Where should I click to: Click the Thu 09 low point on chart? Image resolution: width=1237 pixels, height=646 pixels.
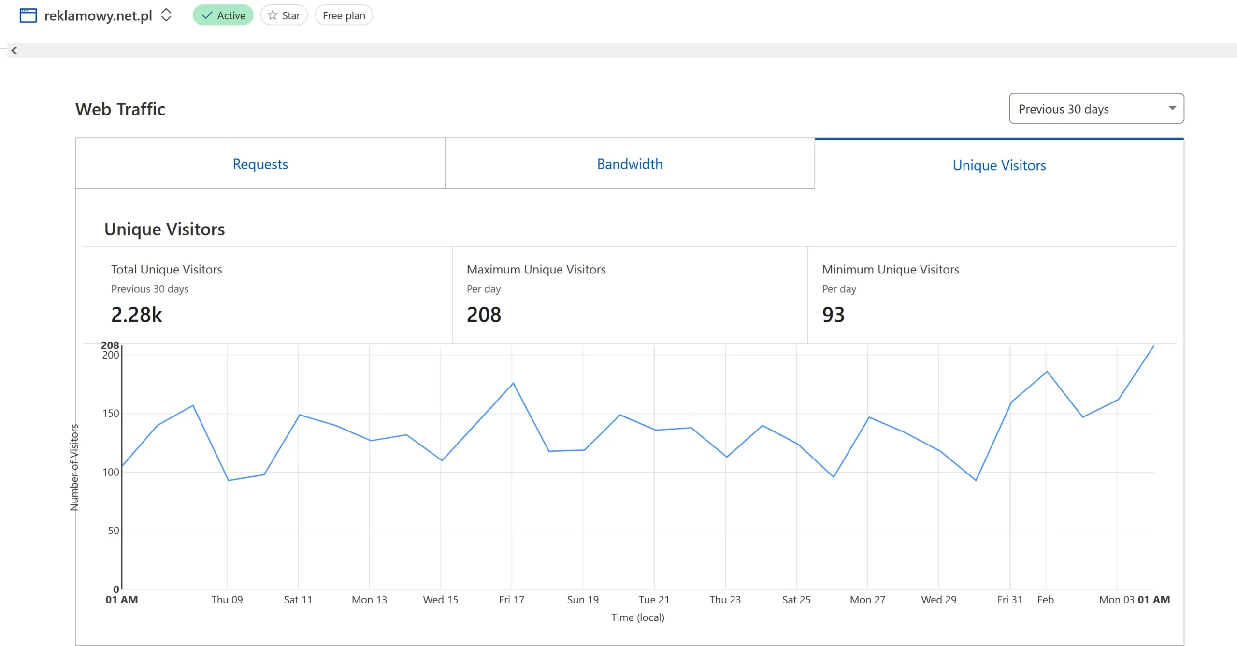pyautogui.click(x=228, y=480)
